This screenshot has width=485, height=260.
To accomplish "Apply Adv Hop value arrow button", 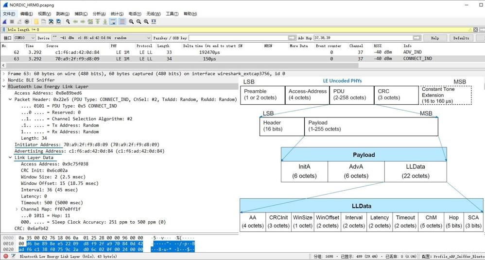I will tap(416, 38).
